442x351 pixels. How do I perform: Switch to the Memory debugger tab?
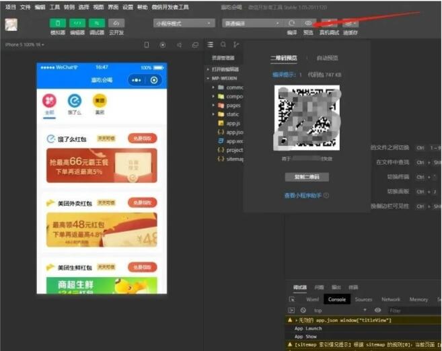point(418,299)
